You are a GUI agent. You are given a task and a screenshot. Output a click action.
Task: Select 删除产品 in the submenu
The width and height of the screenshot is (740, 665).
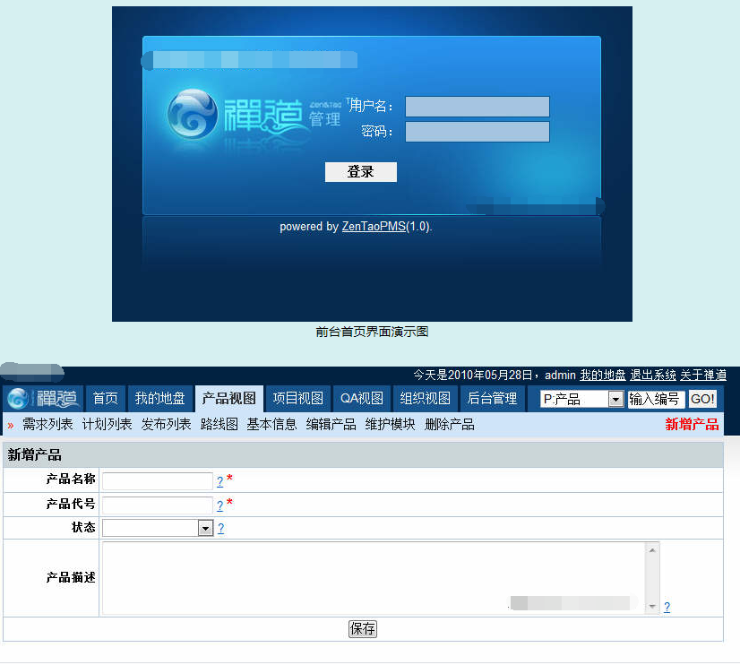pyautogui.click(x=450, y=424)
